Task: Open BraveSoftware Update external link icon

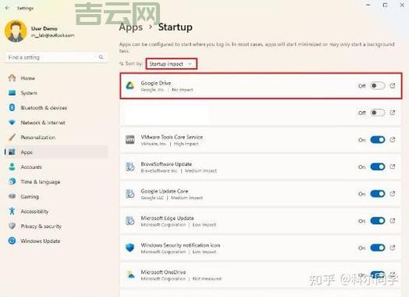Action: click(393, 166)
